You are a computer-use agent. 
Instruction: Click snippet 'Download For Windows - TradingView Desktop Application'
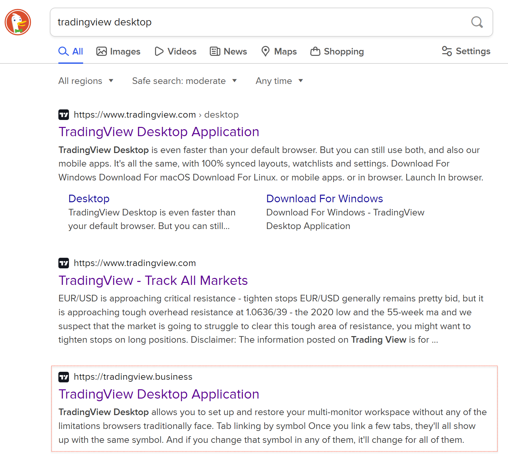pyautogui.click(x=345, y=219)
